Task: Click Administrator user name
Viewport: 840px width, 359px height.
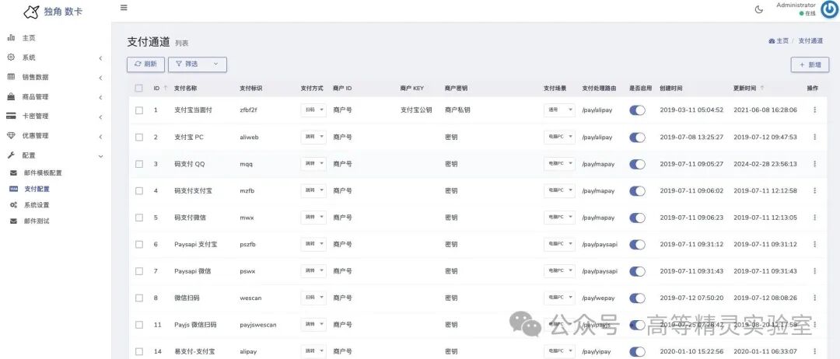Action: 796,5
